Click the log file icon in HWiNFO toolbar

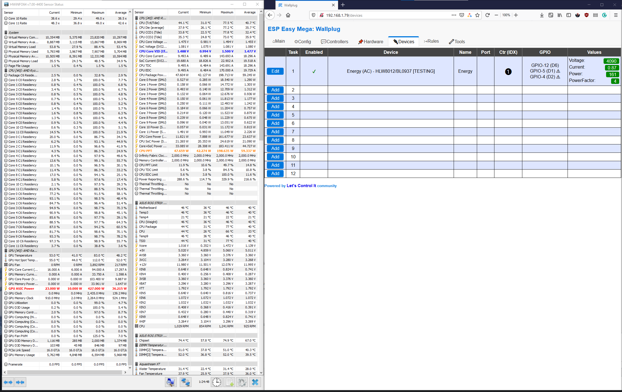[229, 382]
